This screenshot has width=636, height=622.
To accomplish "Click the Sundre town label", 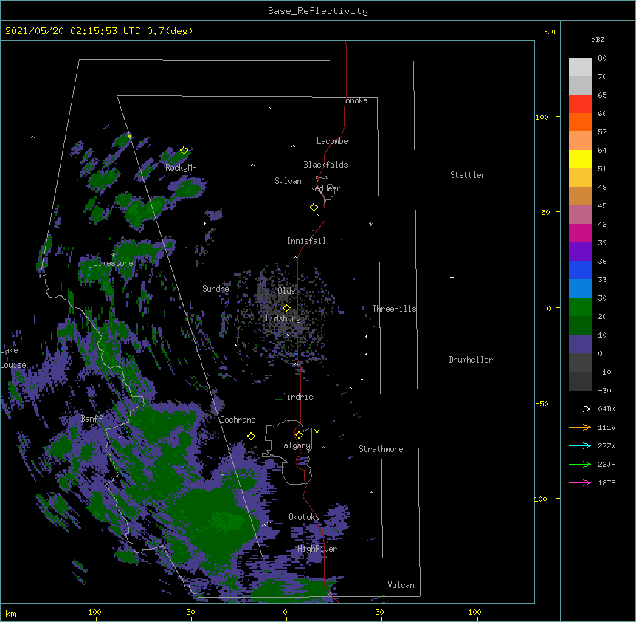I will click(x=215, y=289).
